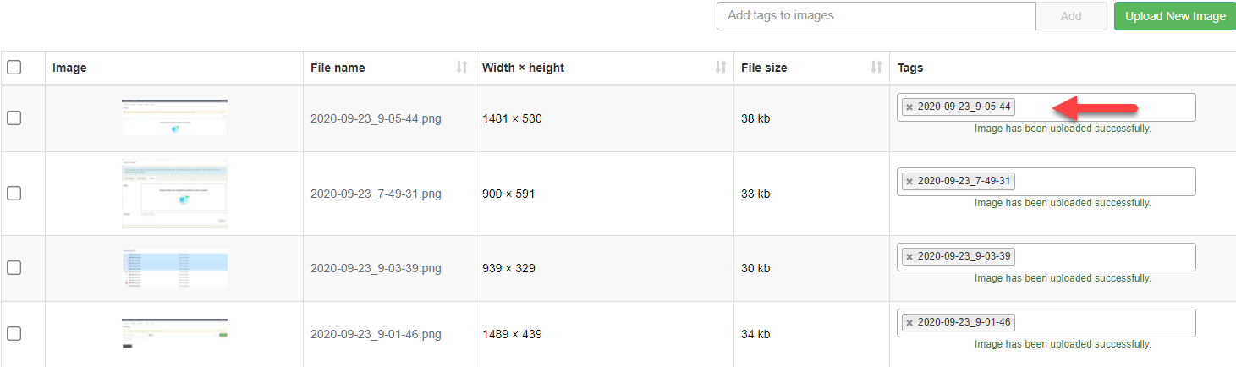Check the box for 2020-09-23_9-01-46.png
This screenshot has width=1236, height=367.
pyautogui.click(x=14, y=333)
